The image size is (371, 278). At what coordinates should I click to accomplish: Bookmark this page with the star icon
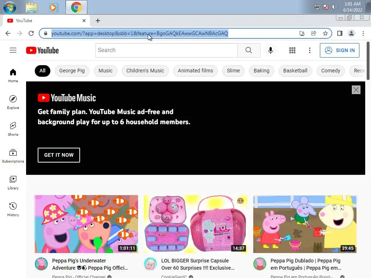coord(325,33)
